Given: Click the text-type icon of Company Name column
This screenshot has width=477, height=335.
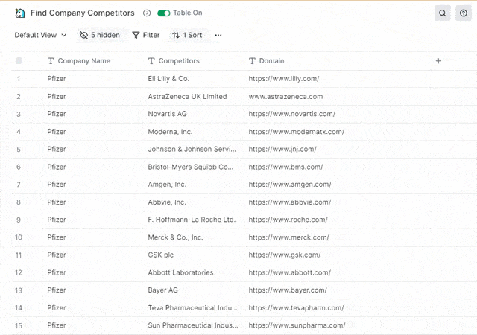Looking at the screenshot, I should 51,61.
